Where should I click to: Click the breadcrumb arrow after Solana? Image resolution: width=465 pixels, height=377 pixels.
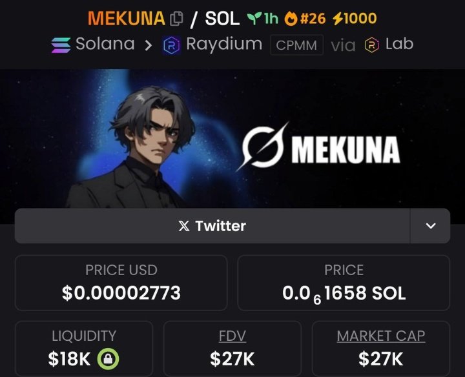click(x=149, y=45)
